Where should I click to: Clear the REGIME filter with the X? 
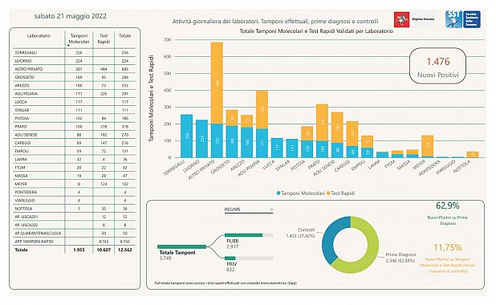tap(271, 209)
